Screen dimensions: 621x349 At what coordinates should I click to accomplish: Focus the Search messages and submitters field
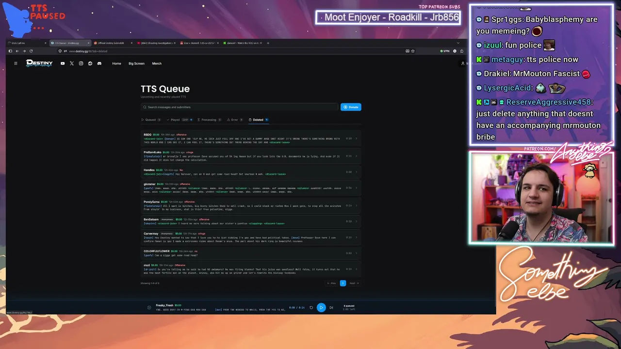(239, 107)
